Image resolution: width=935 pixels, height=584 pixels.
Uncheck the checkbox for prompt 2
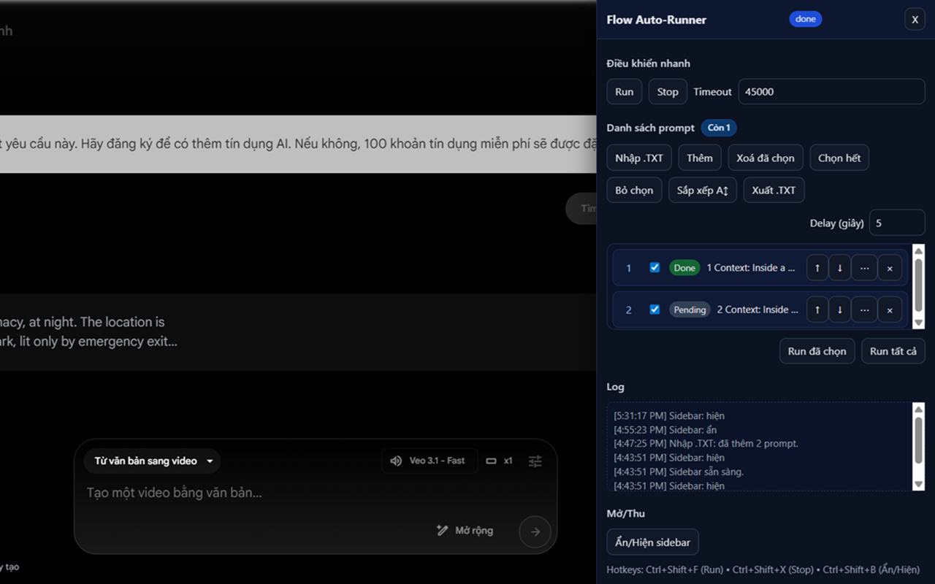[654, 309]
